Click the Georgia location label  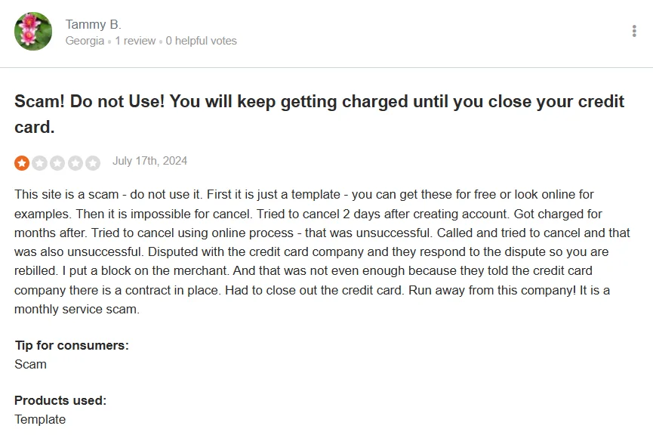click(x=85, y=41)
